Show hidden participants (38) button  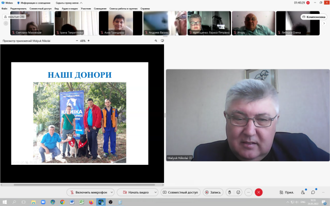tap(14, 16)
